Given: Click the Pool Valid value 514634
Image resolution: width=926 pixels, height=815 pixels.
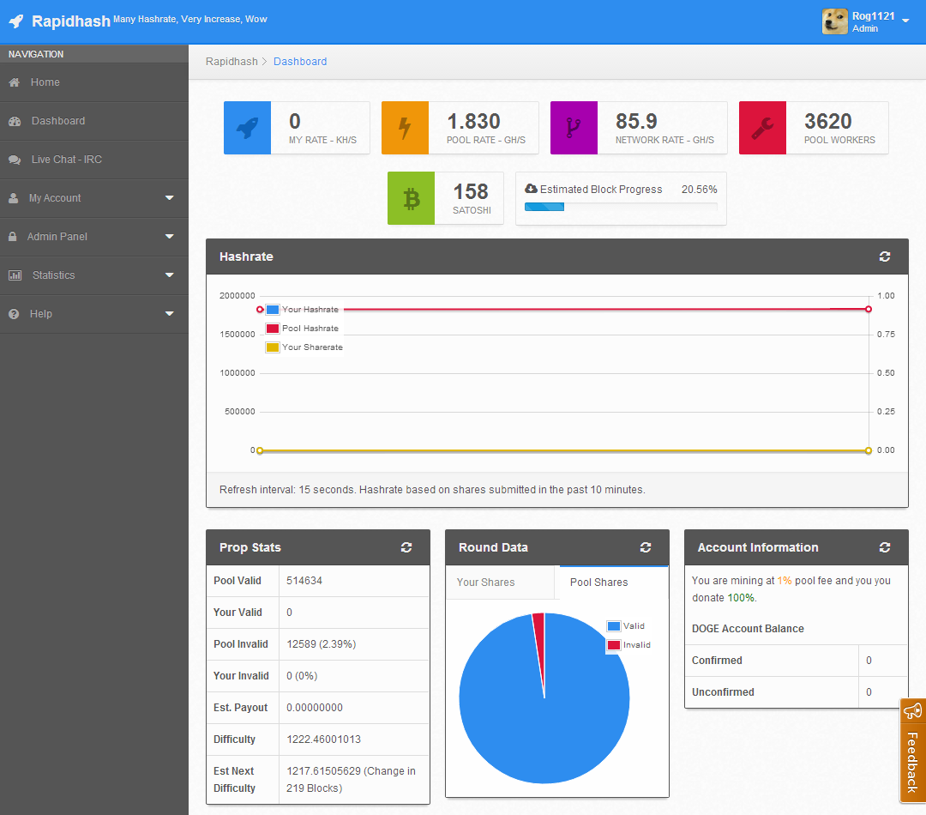Looking at the screenshot, I should click(304, 581).
